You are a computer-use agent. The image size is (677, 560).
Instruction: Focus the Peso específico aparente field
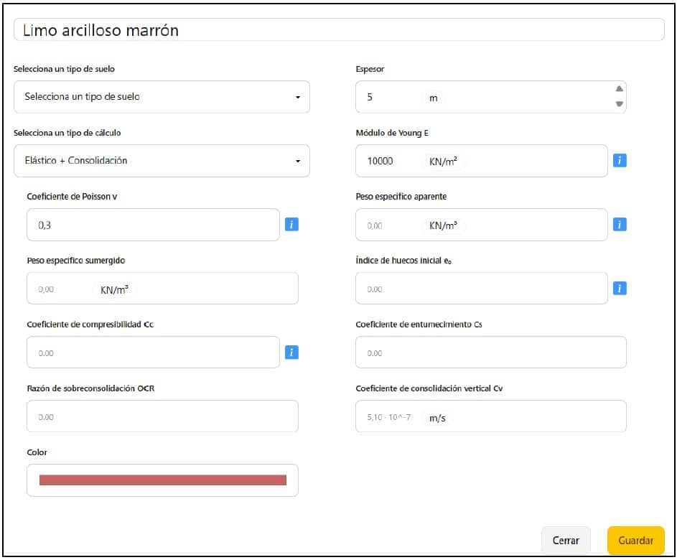pyautogui.click(x=482, y=225)
